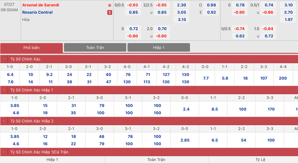Bet second-half 3-1 at 78
The height and width of the screenshot is (163, 298).
[130, 137]
